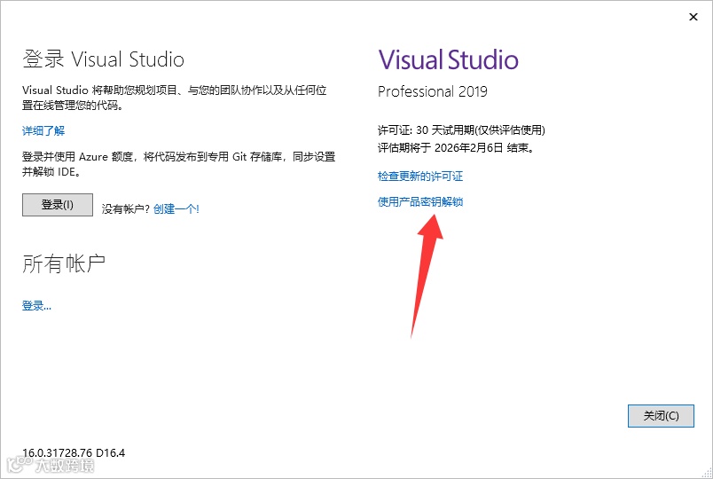This screenshot has height=479, width=713.
Task: Open the 详细了解 learn more link
Action: pos(43,131)
